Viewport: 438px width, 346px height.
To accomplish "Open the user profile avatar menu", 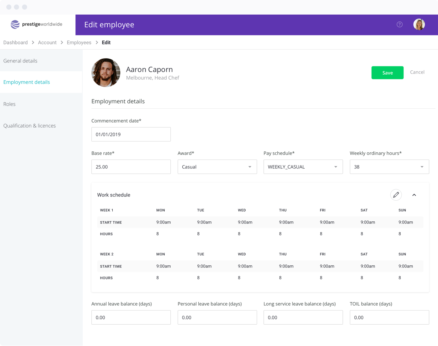I will point(419,25).
